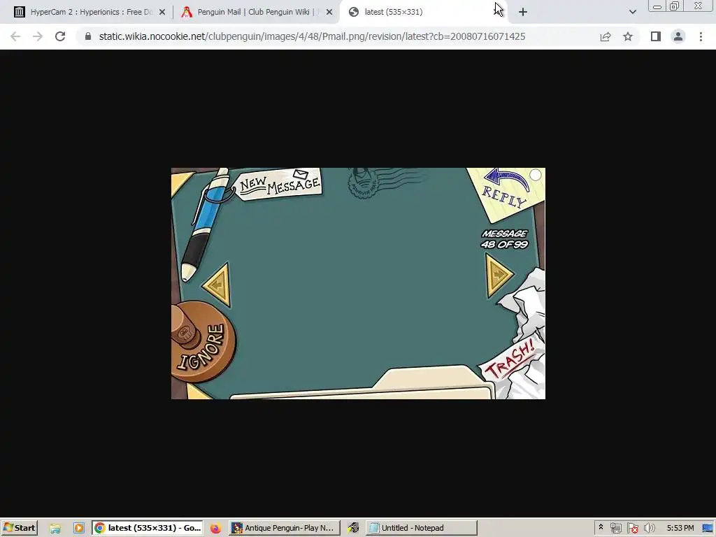The height and width of the screenshot is (537, 716).
Task: Open the security alert flag tray icon
Action: tap(632, 528)
